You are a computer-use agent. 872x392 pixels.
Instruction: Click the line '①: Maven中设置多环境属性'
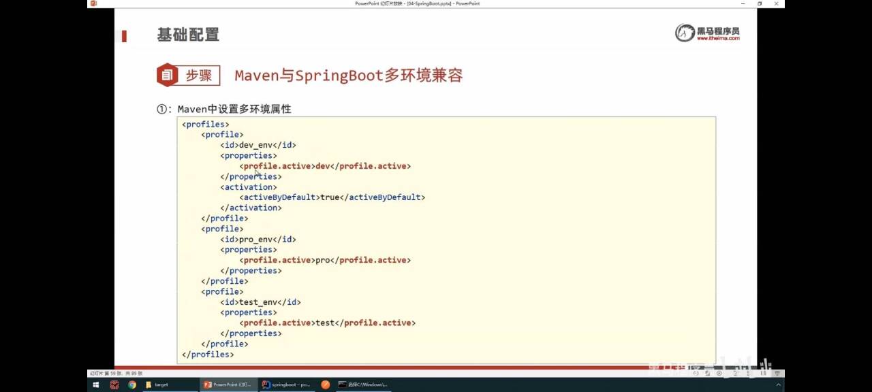(224, 109)
